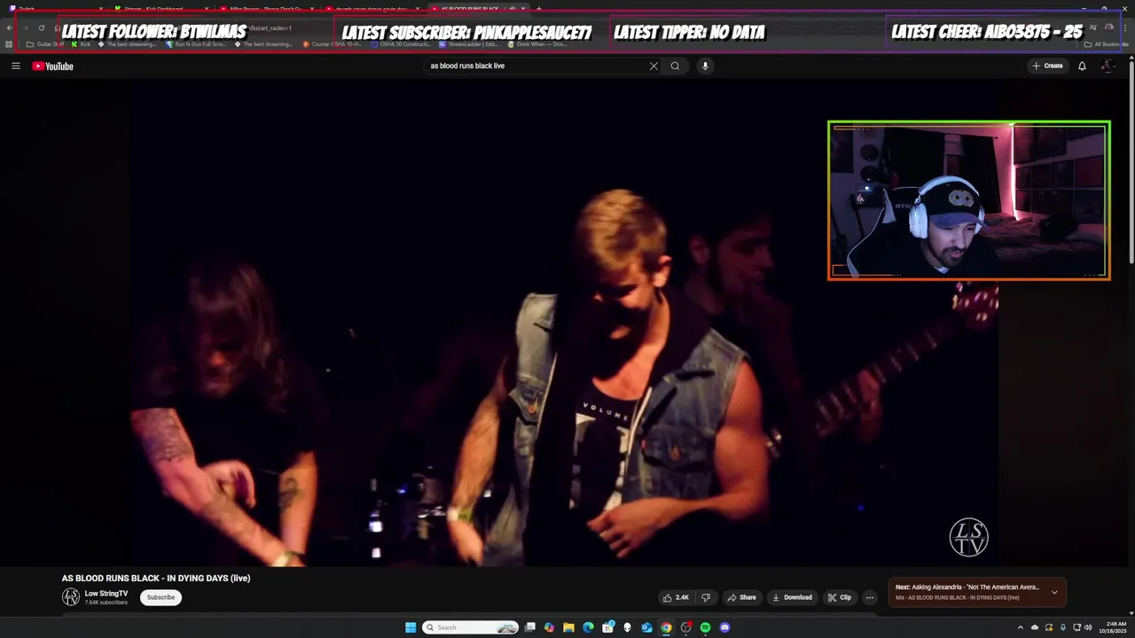The image size is (1135, 638).
Task: Open Low StringTV channel avatar
Action: (x=71, y=597)
